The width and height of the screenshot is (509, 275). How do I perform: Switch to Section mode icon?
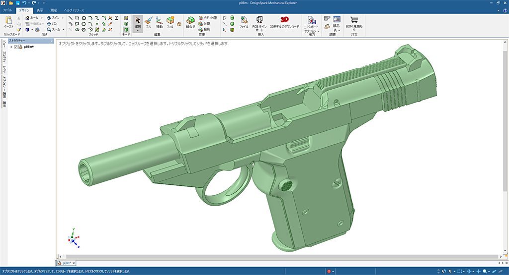pos(126,24)
